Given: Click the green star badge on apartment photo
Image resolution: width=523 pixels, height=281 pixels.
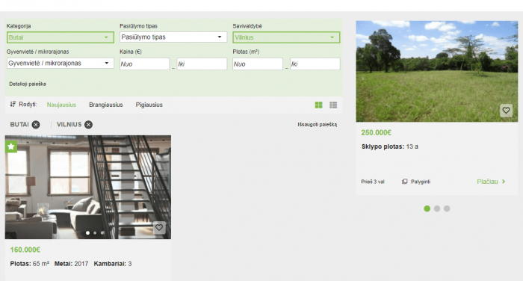Looking at the screenshot, I should (11, 146).
